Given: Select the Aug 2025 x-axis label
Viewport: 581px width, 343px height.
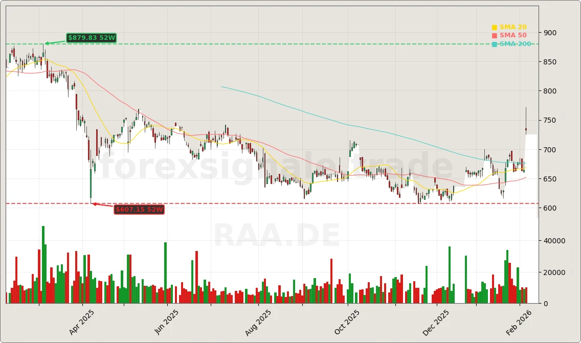Looking at the screenshot, I should coord(259,323).
